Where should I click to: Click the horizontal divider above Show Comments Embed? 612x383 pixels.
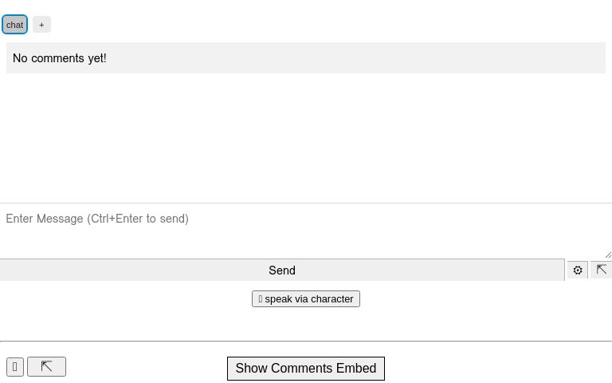[x=306, y=342]
